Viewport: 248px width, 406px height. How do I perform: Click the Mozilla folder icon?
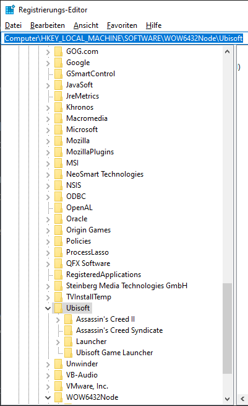(x=58, y=141)
